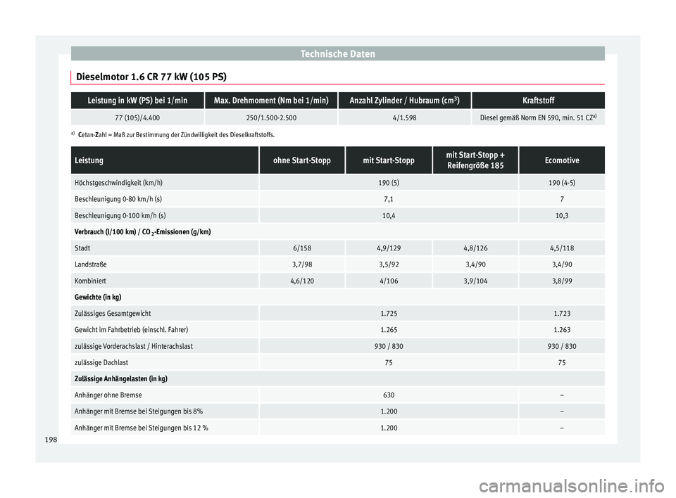Select acceleration value '7,1'
Screen dimensions: 676x498
[x=389, y=199]
